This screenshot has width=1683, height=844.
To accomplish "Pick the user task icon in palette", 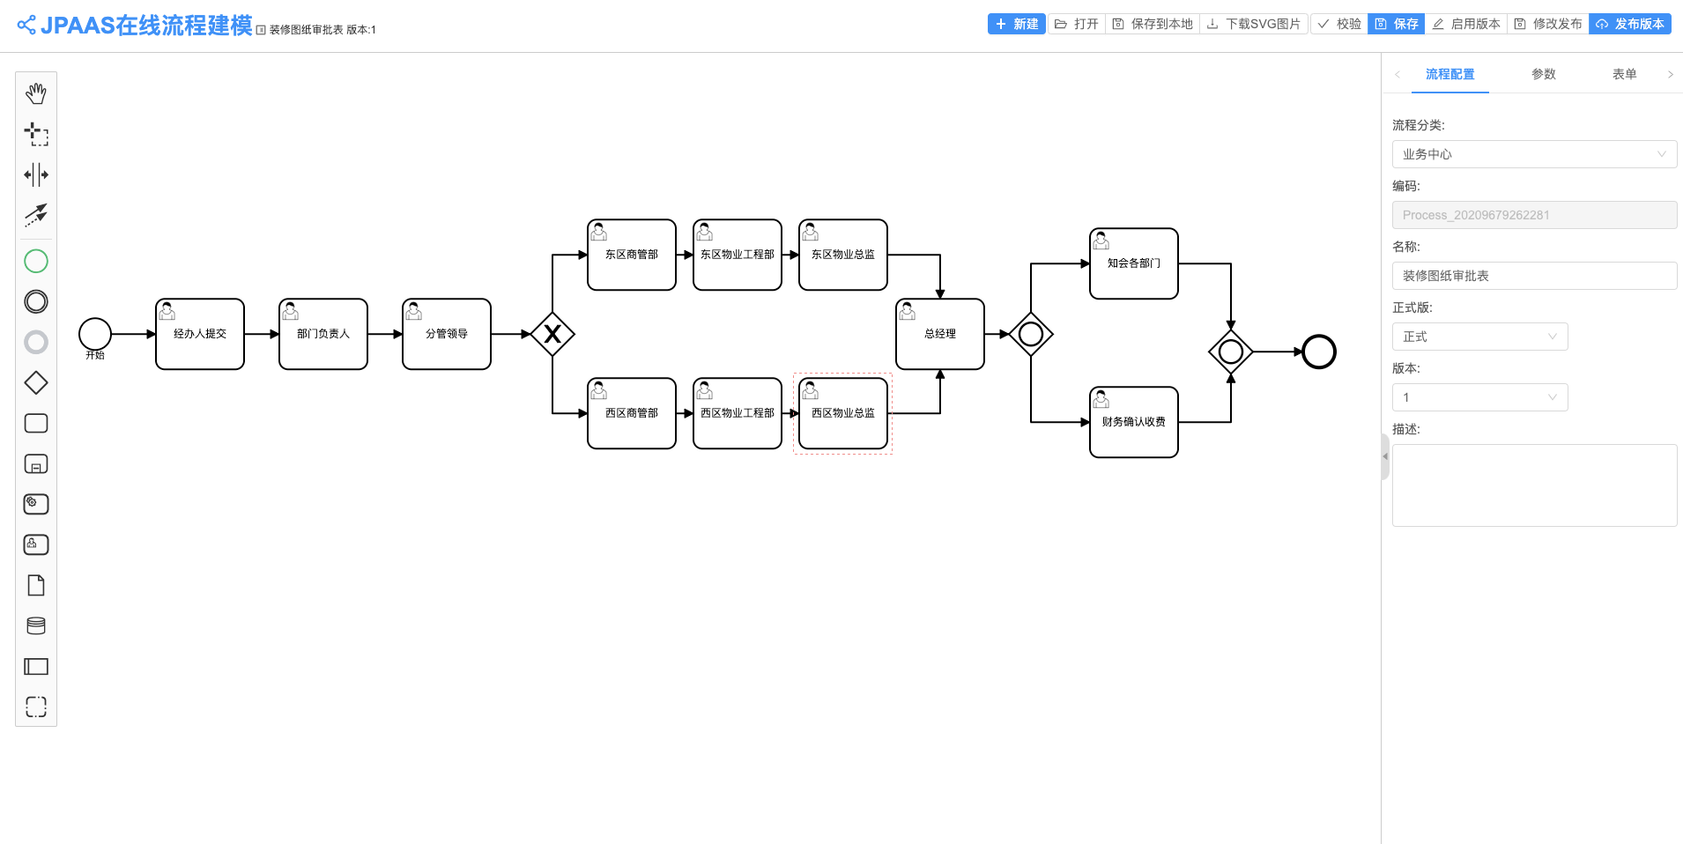I will [36, 544].
